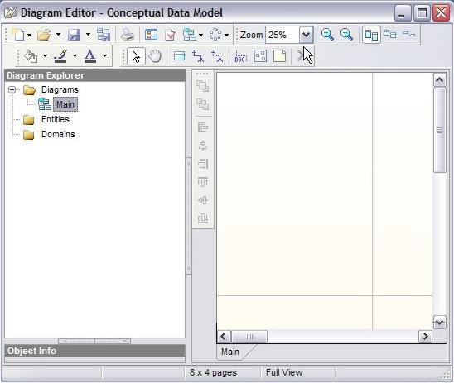This screenshot has height=383, width=454.
Task: Select the solid relationship line tool
Action: (x=198, y=56)
